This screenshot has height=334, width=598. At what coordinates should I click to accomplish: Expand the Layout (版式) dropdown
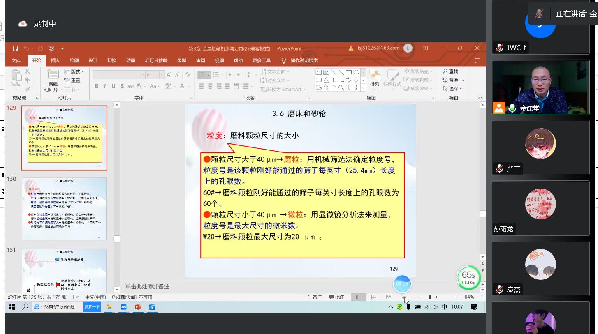74,71
